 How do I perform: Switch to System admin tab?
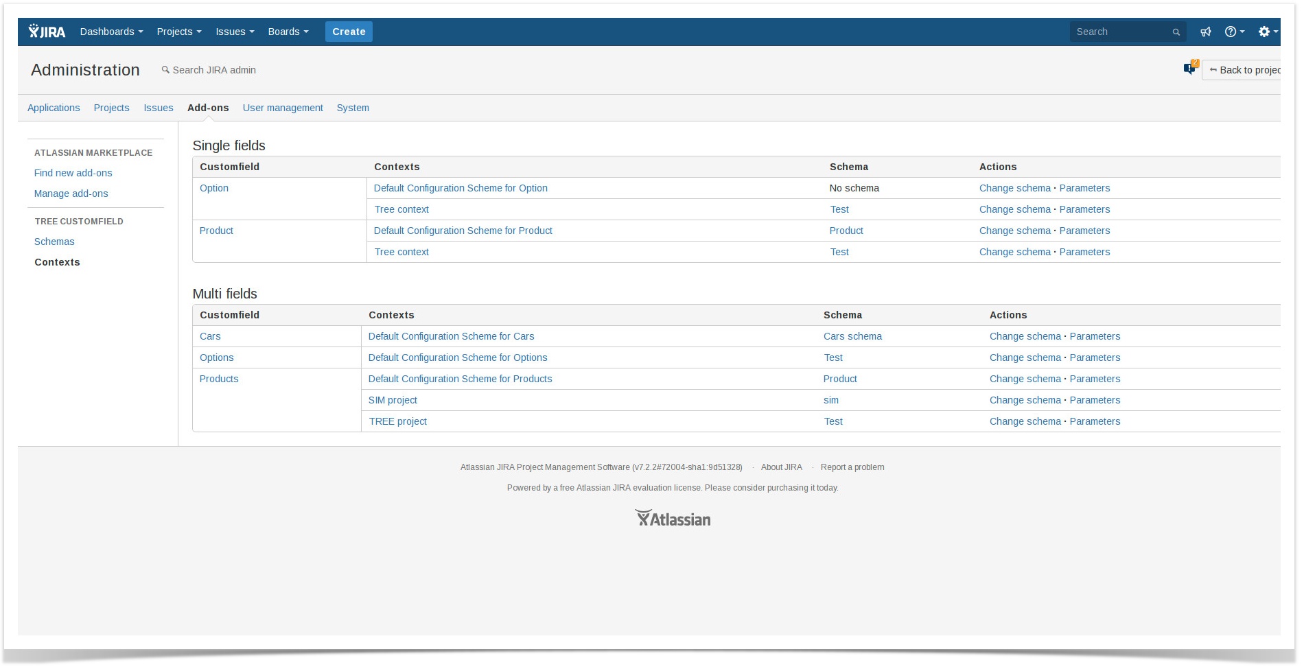click(353, 108)
